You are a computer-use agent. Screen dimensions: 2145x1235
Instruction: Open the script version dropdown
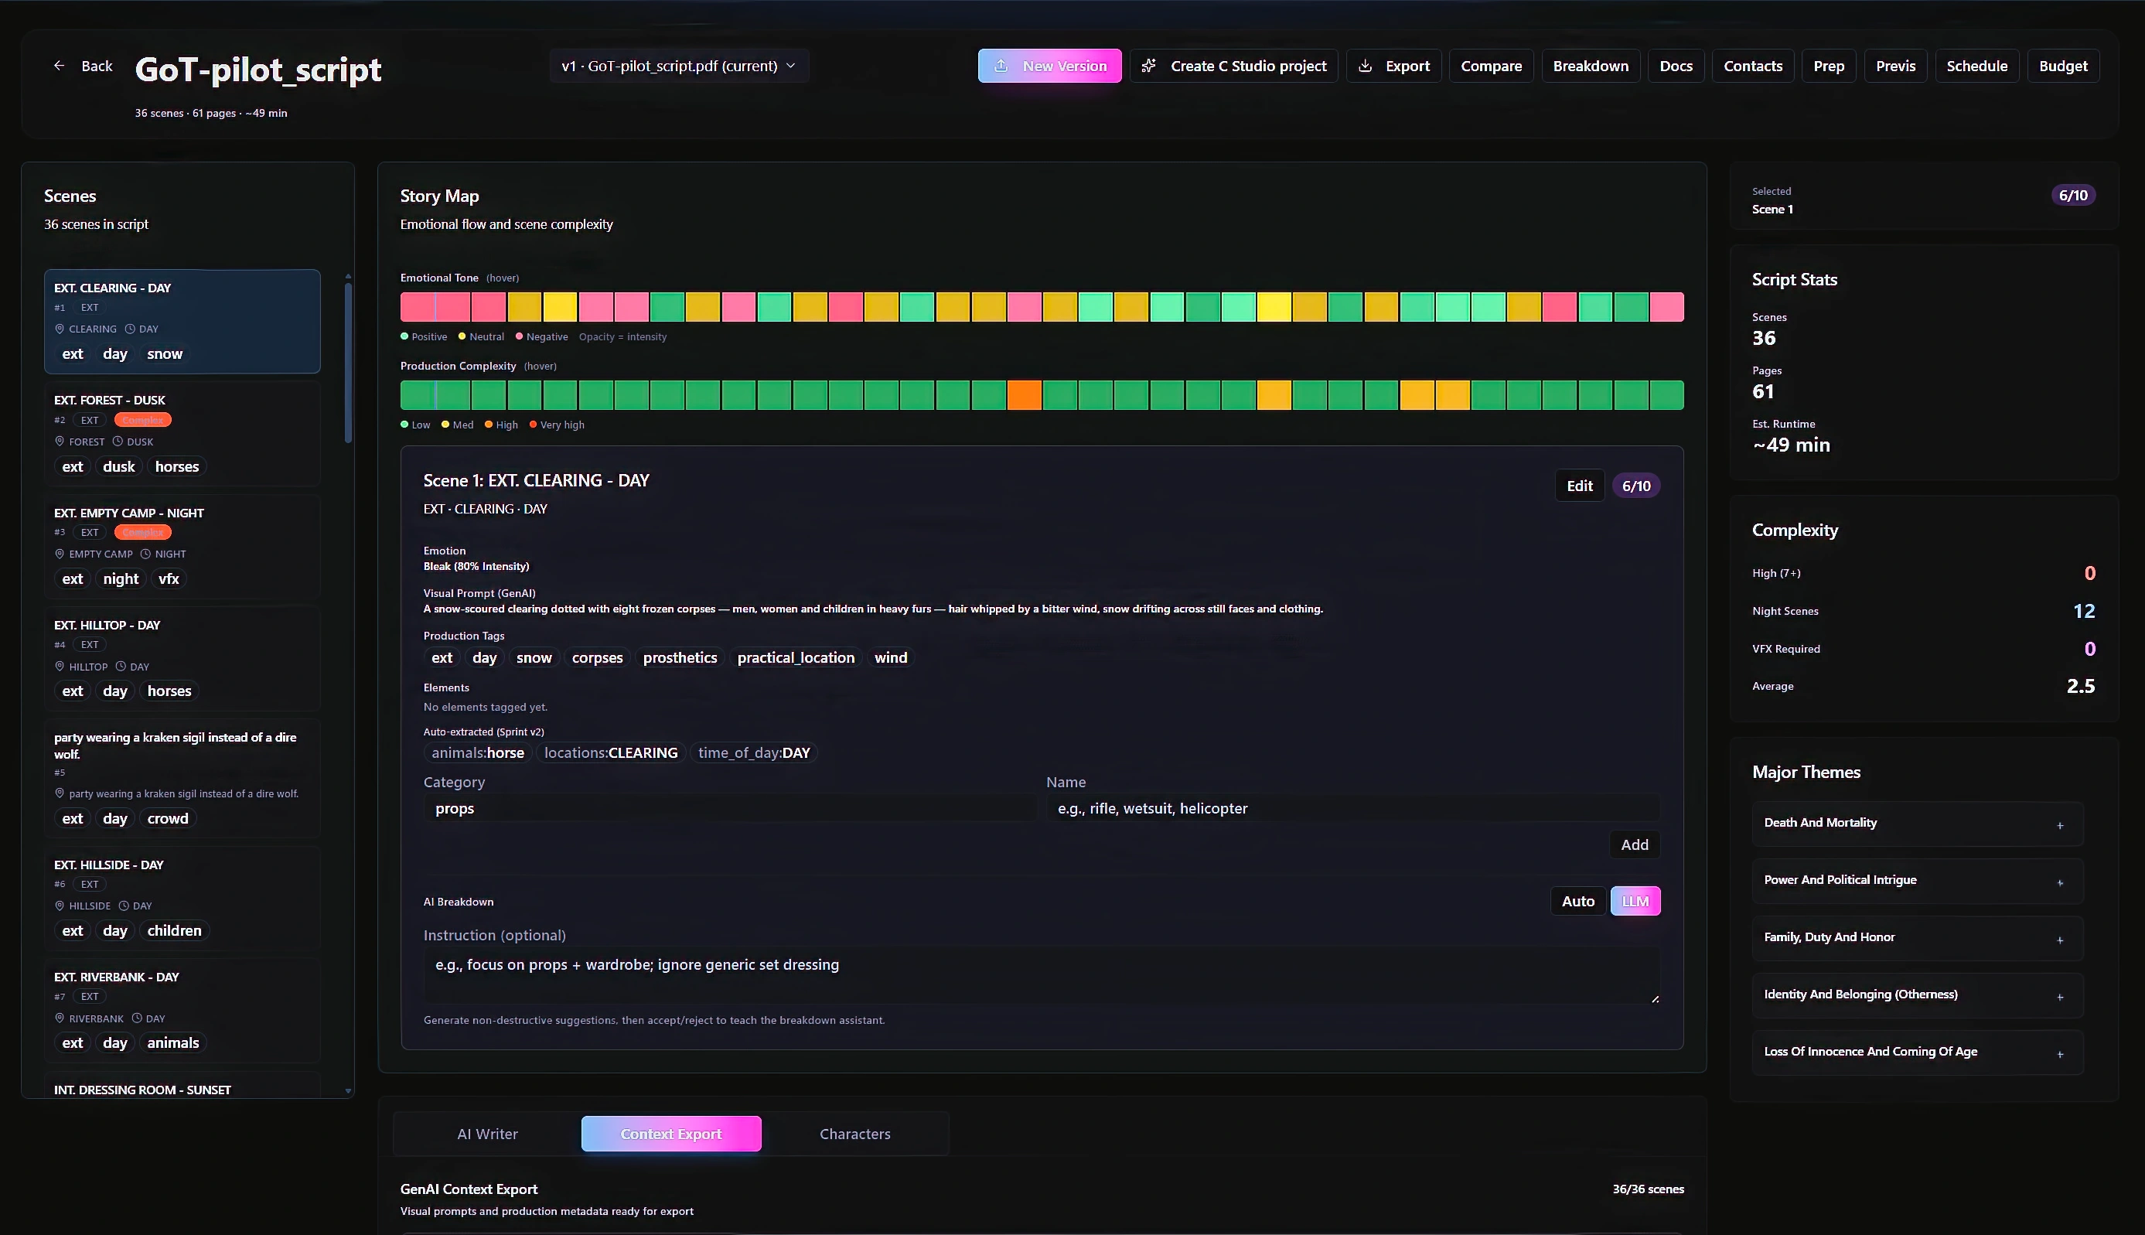pyautogui.click(x=679, y=65)
